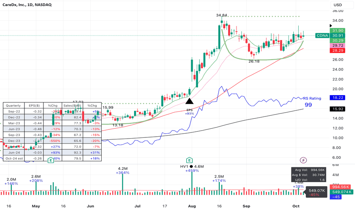Click the HV1 black dot marker

(x=191, y=166)
